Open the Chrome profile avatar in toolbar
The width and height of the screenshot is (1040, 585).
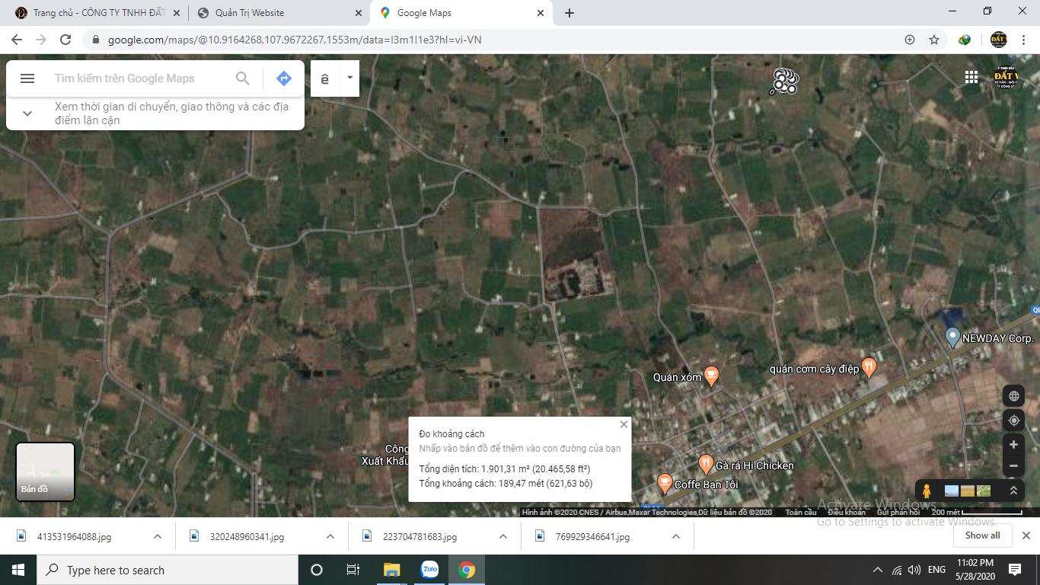[999, 40]
